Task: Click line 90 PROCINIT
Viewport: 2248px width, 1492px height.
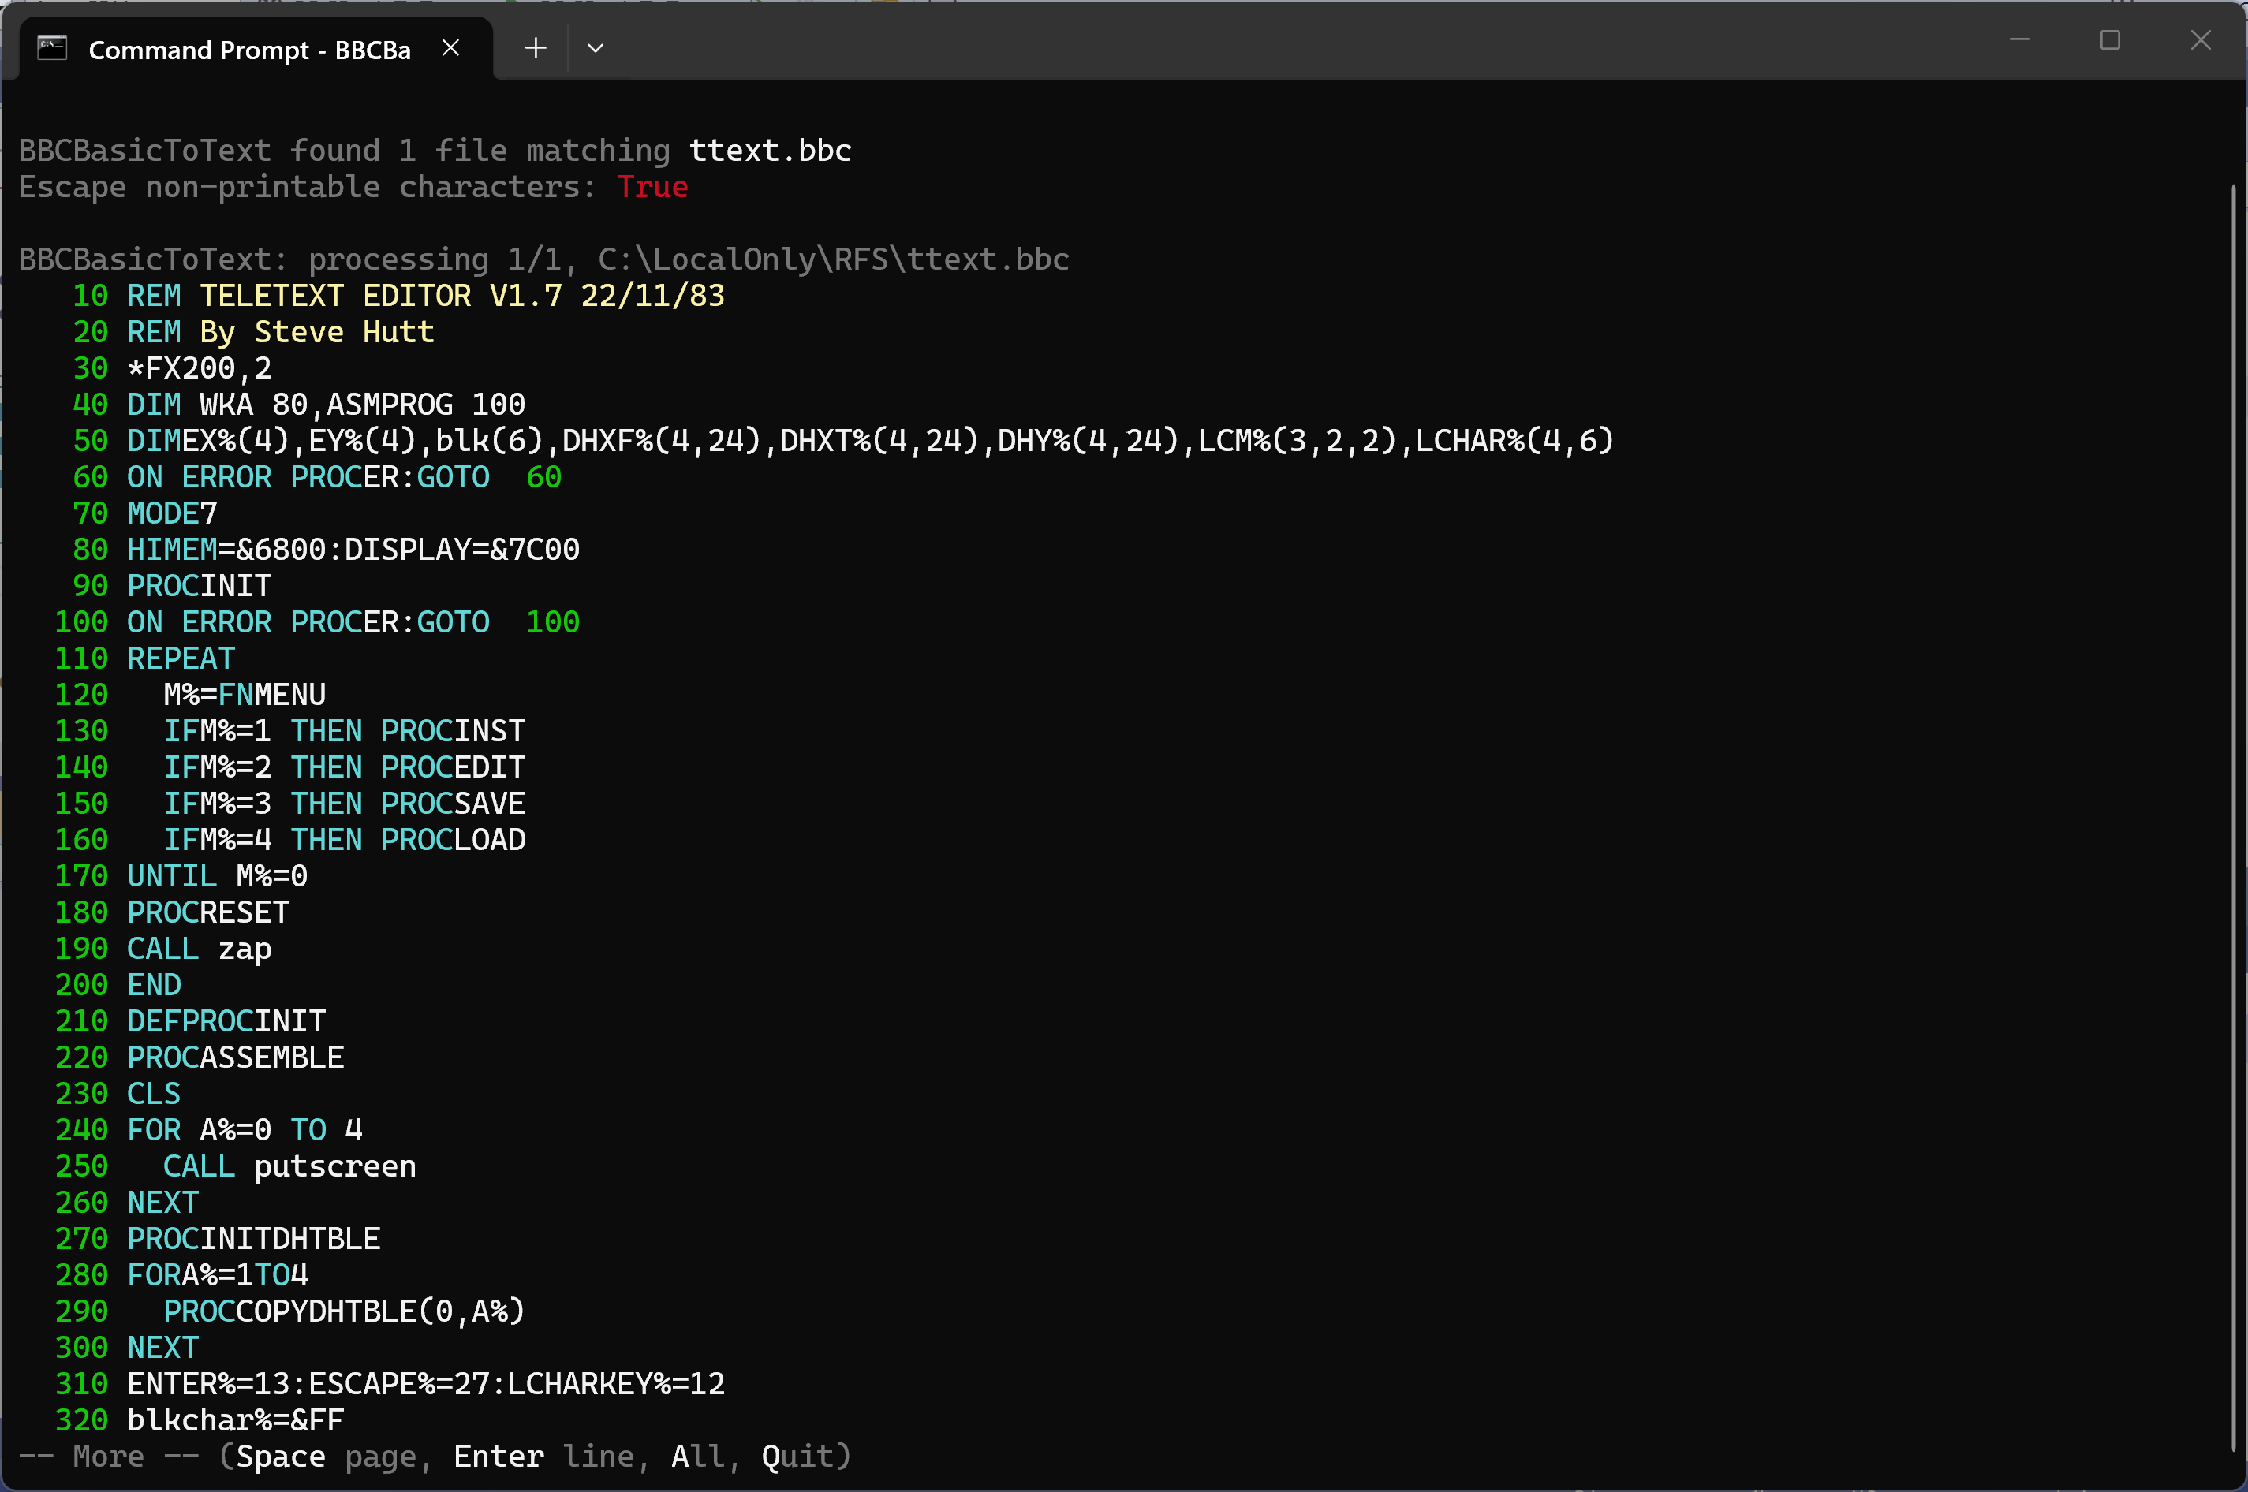Action: coord(172,585)
